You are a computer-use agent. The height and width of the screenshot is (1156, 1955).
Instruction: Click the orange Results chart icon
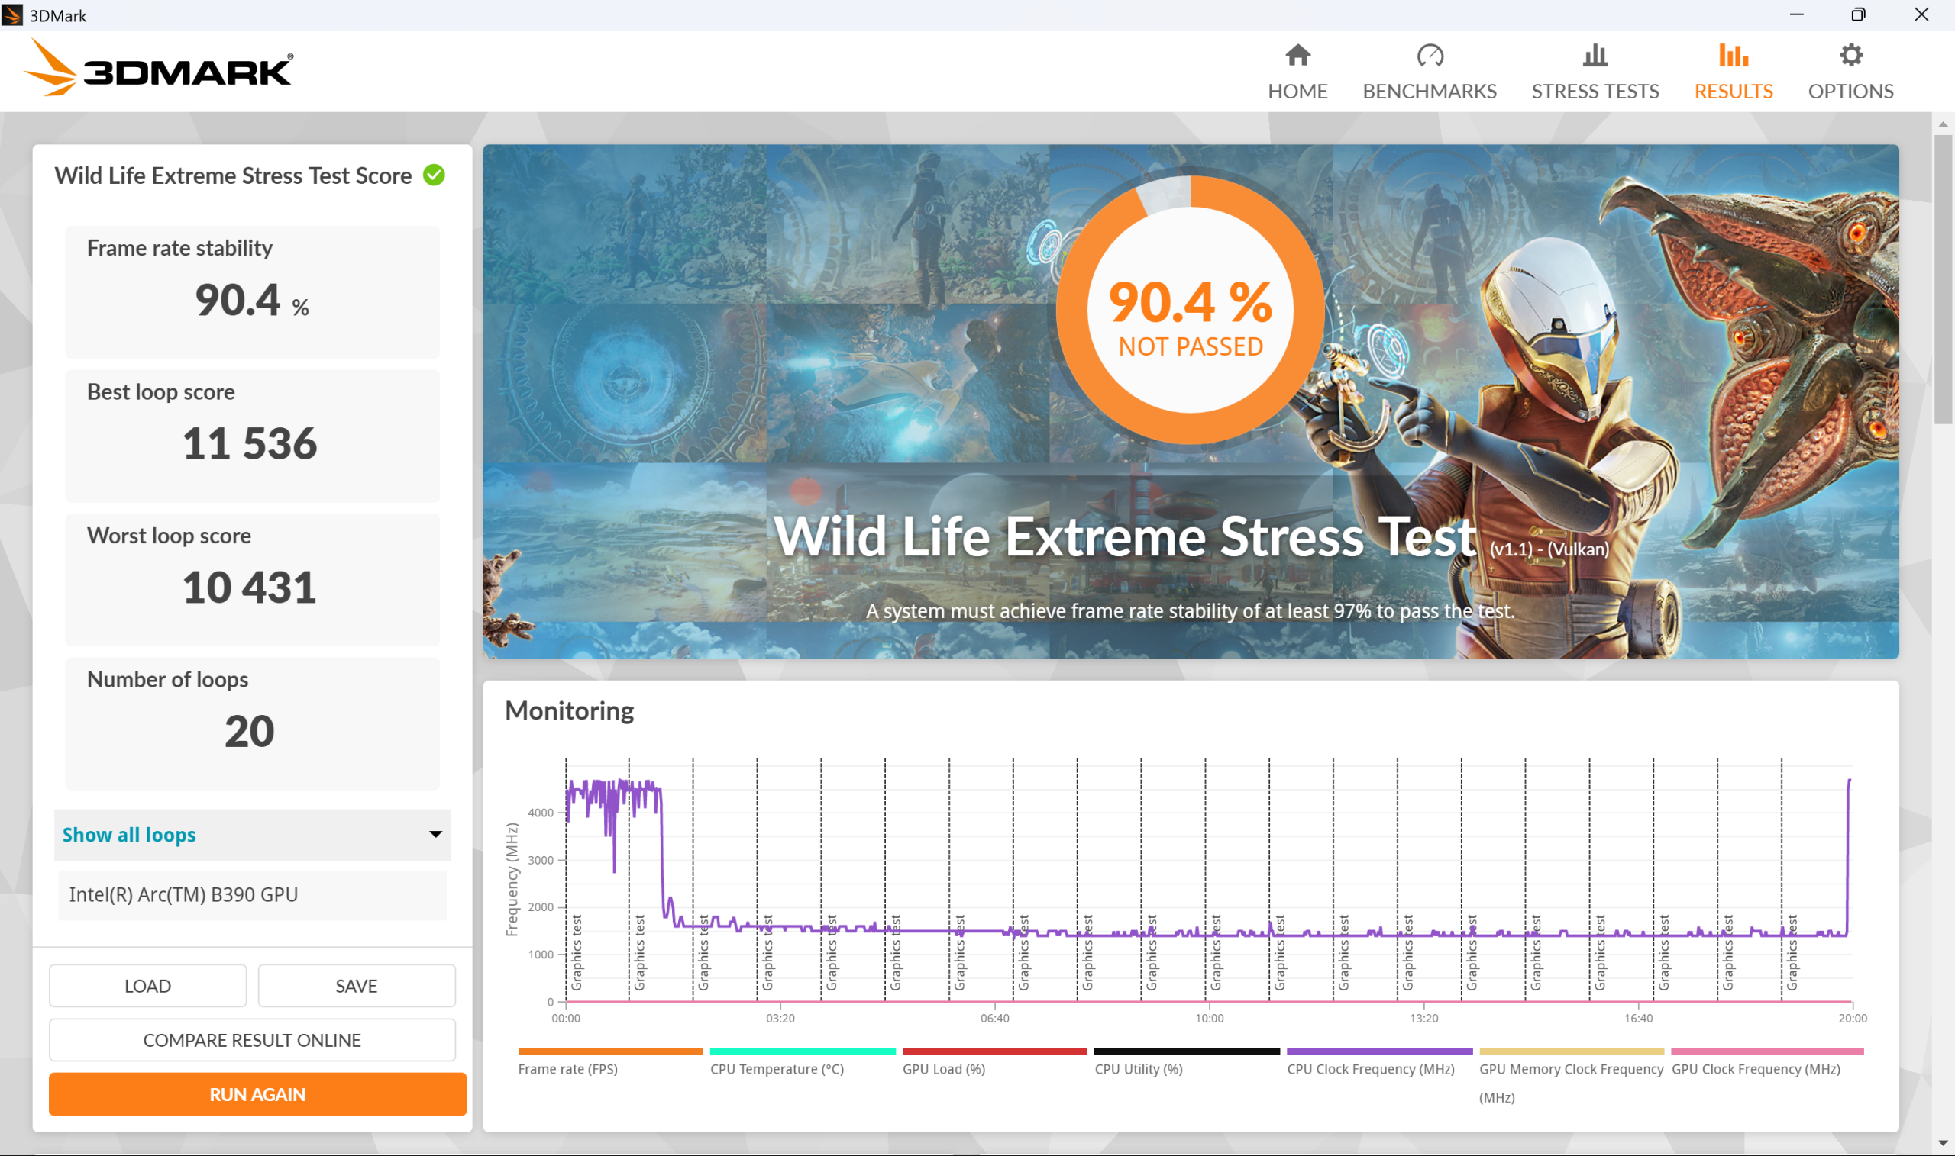[x=1733, y=55]
